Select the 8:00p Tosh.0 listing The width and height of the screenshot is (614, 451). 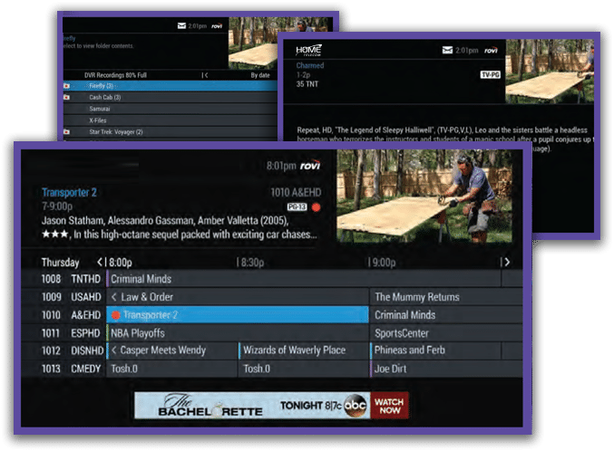click(171, 369)
